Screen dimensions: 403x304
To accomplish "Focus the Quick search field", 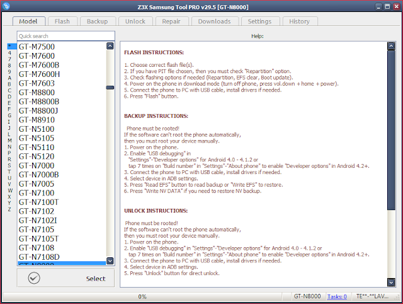I will pyautogui.click(x=65, y=36).
